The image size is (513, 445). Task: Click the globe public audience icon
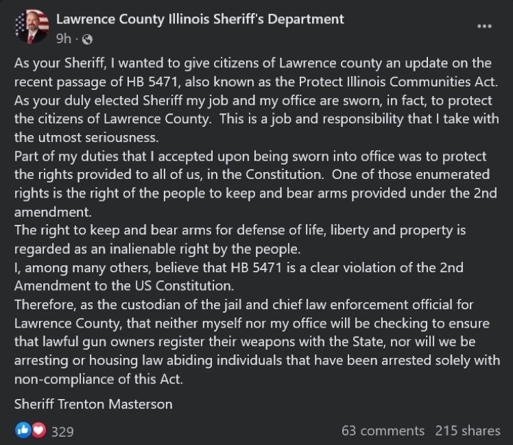tap(87, 40)
